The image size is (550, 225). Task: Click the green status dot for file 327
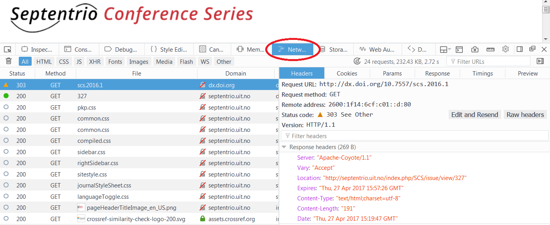point(6,96)
